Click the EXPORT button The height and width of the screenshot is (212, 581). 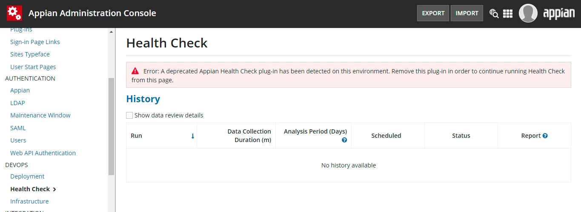[x=433, y=13]
